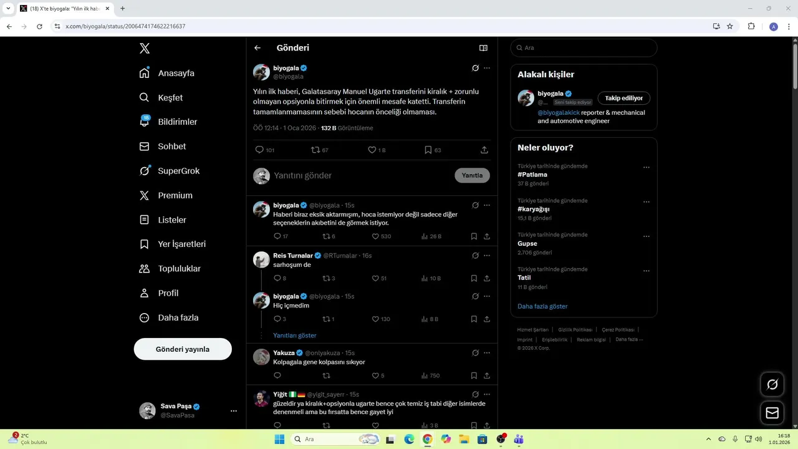Image resolution: width=798 pixels, height=449 pixels.
Task: Like Yakuza's 'Kolpagala' reply
Action: tap(375, 375)
